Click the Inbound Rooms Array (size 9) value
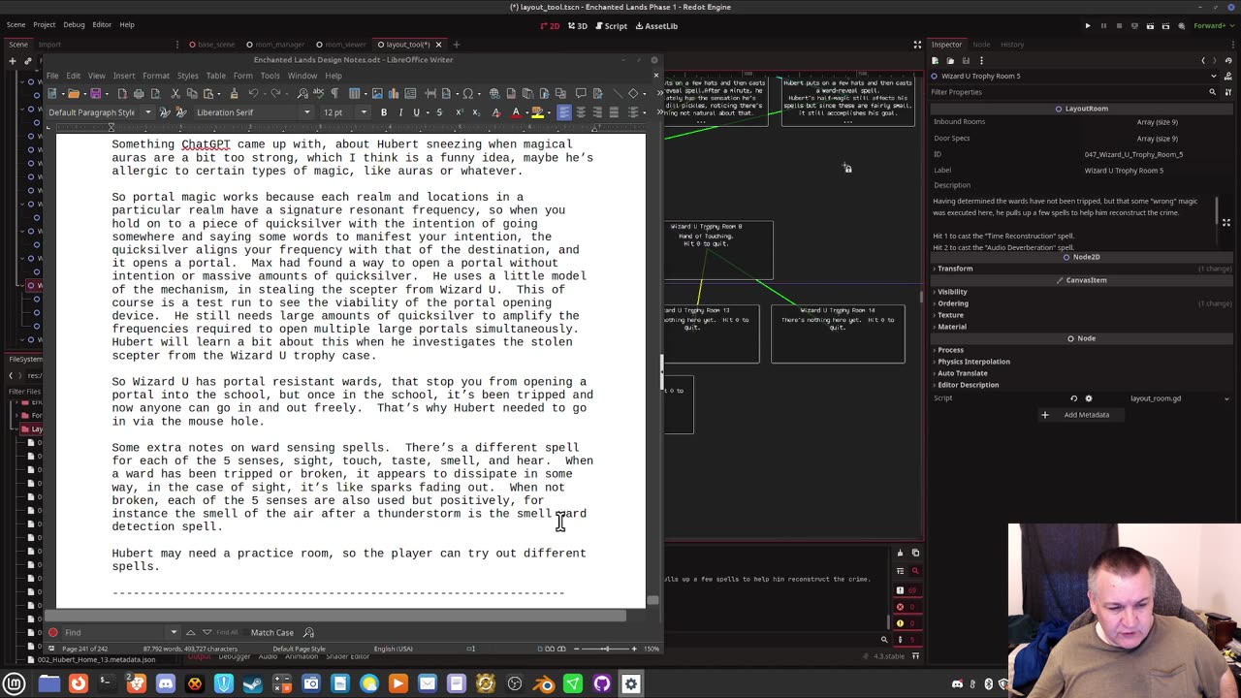Screen dimensions: 1241x698 click(1157, 122)
